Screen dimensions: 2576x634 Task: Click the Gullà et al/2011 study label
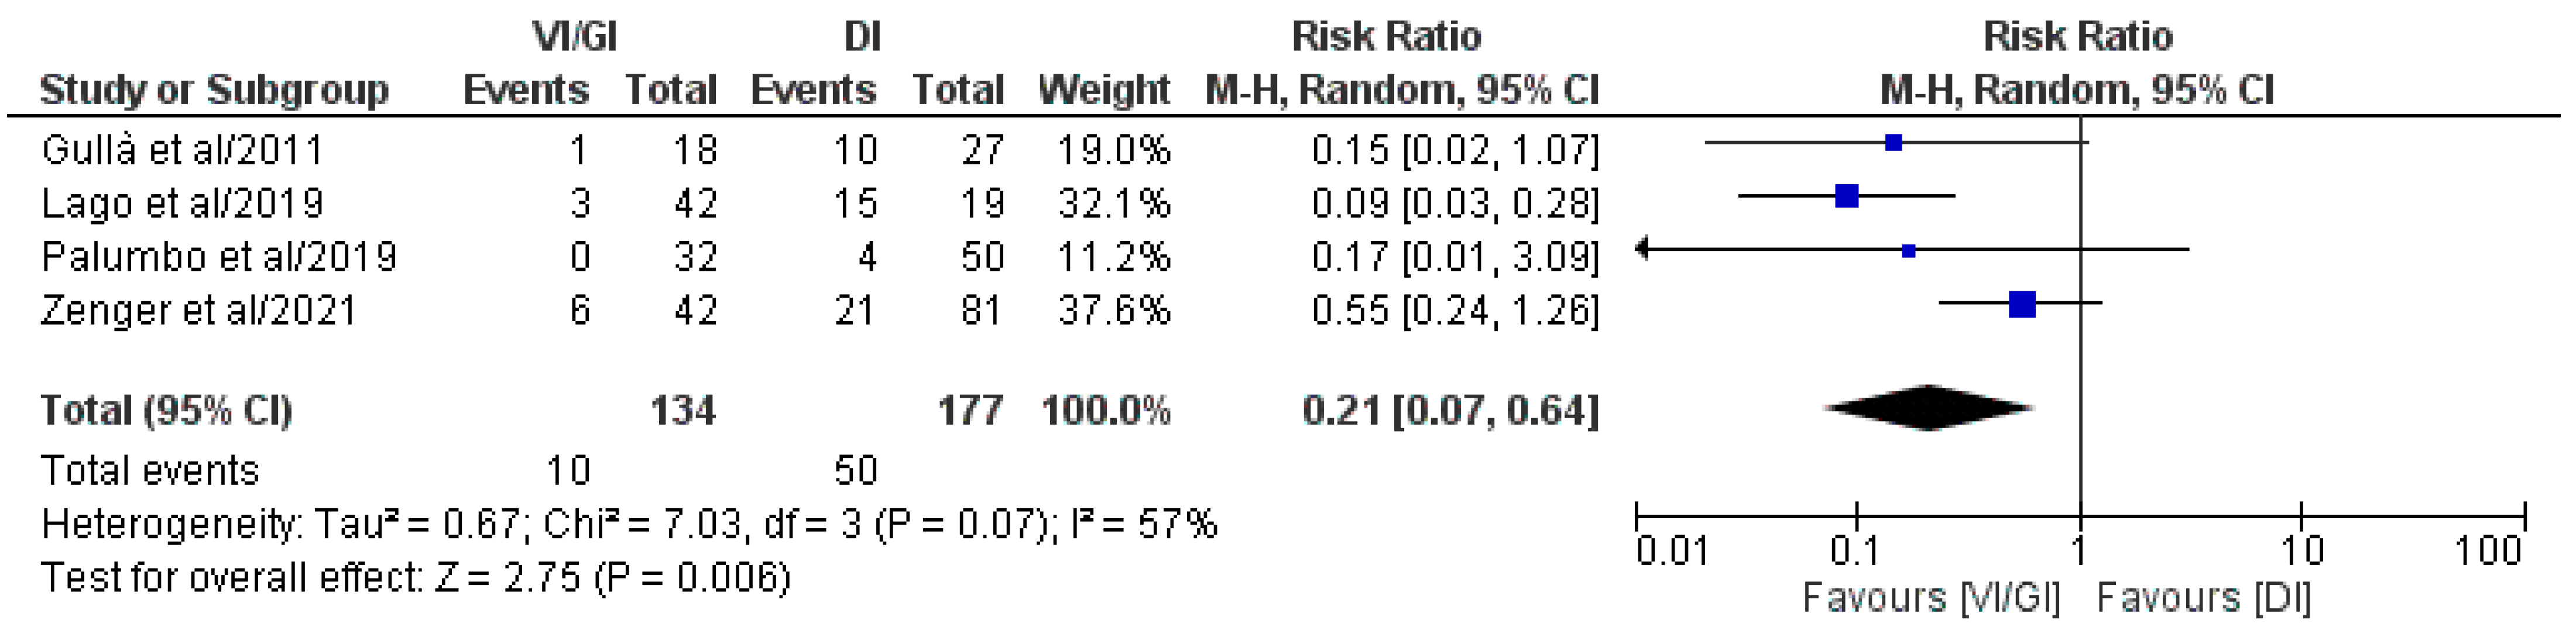(x=182, y=150)
